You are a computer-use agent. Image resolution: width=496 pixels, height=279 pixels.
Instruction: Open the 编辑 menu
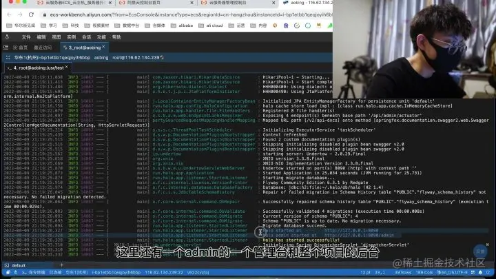click(x=41, y=37)
